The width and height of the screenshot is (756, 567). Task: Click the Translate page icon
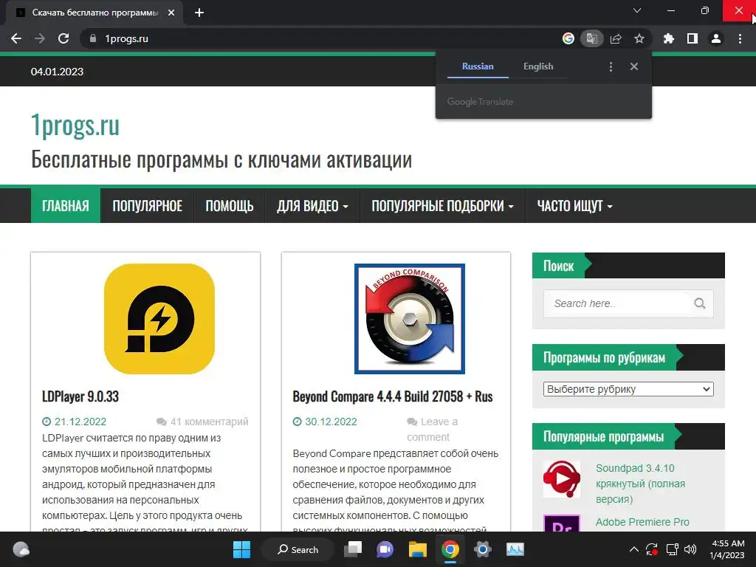pyautogui.click(x=591, y=38)
